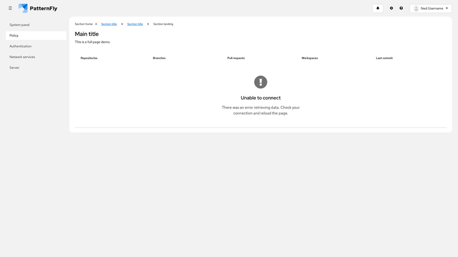Click the Branches column header
458x257 pixels.
159,58
